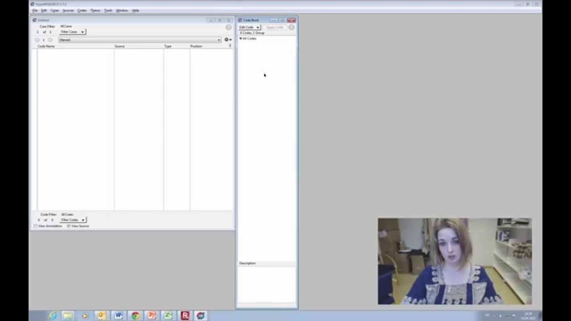Click the "0 Codes, 1 Group" status text
This screenshot has height=321, width=571.
[252, 33]
